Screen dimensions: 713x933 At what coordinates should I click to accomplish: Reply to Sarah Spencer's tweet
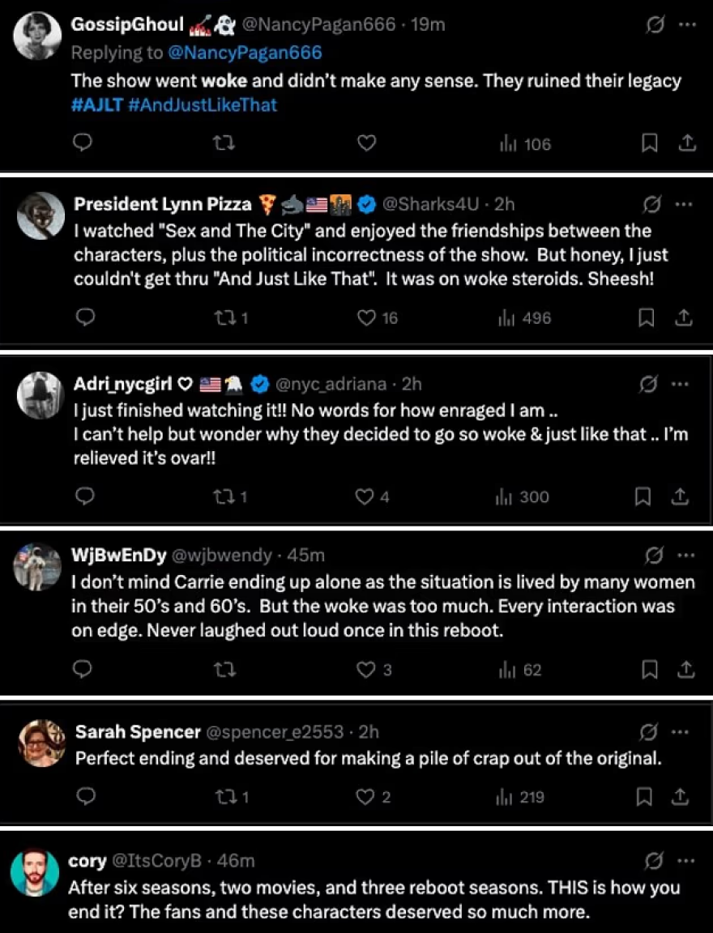click(84, 797)
